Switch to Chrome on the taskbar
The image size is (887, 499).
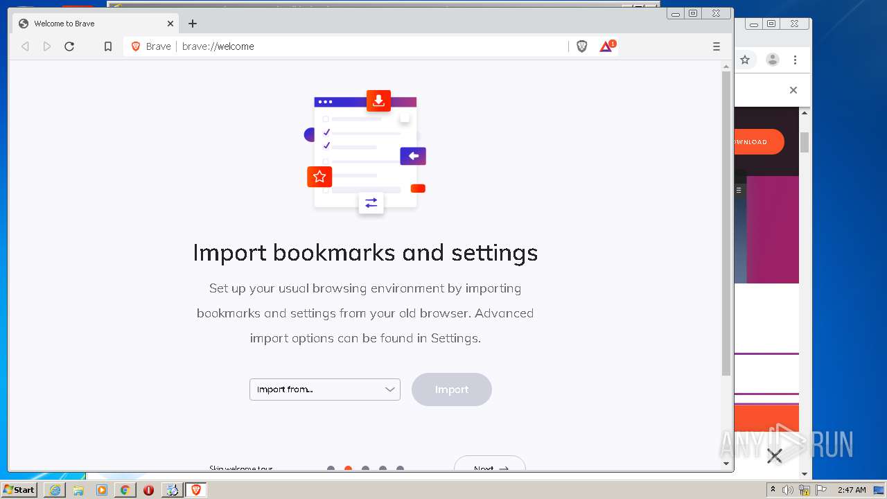pos(125,490)
